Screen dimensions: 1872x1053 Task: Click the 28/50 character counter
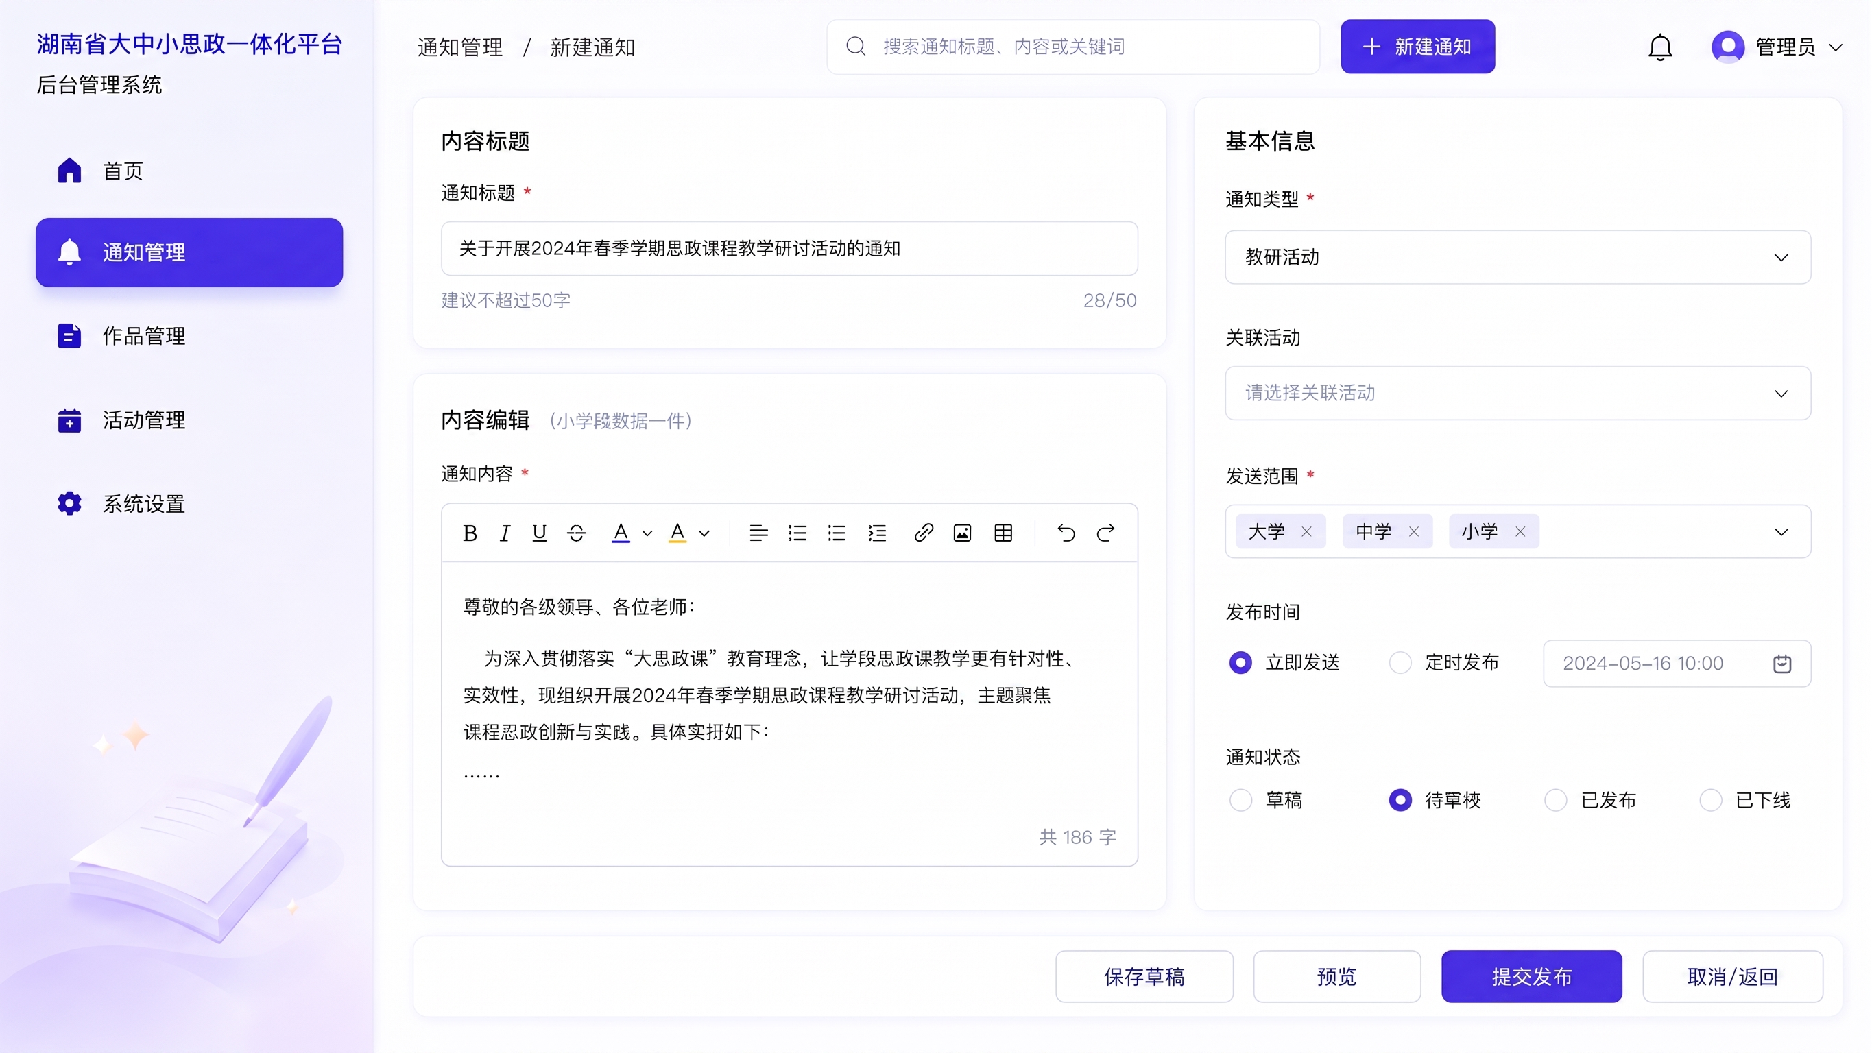pos(1109,301)
